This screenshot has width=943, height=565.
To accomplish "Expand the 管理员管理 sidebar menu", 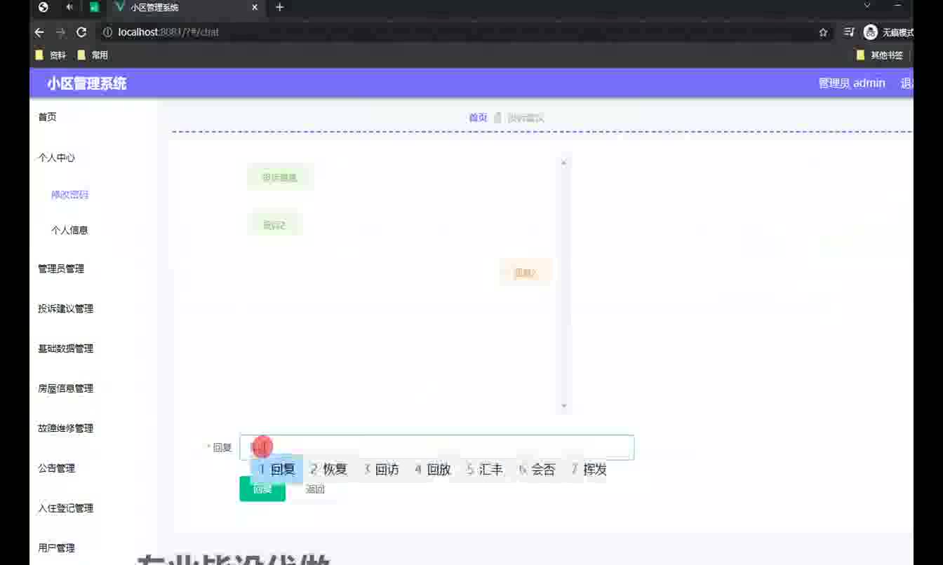I will point(61,269).
